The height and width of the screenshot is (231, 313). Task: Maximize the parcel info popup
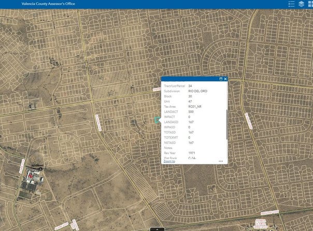coord(221,79)
